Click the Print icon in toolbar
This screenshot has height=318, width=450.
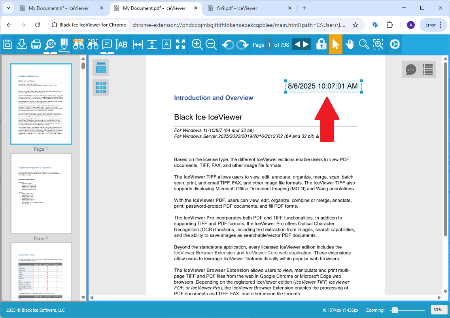coord(36,44)
